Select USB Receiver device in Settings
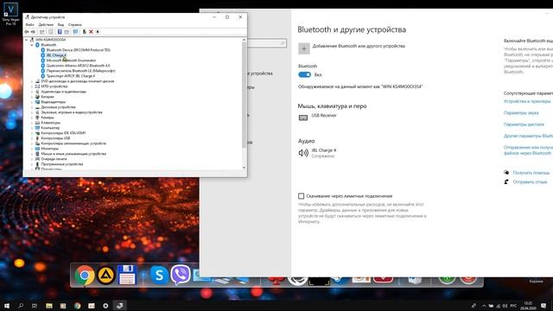Image resolution: width=553 pixels, height=311 pixels. pyautogui.click(x=324, y=116)
